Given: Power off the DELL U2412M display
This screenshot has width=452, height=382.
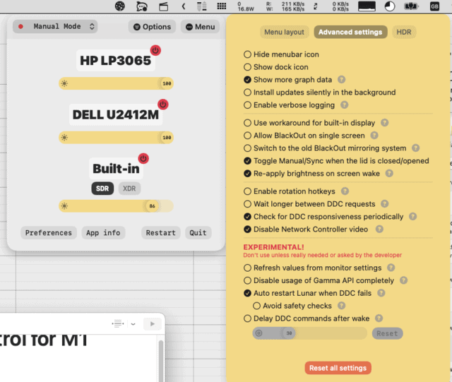Looking at the screenshot, I should click(x=163, y=105).
